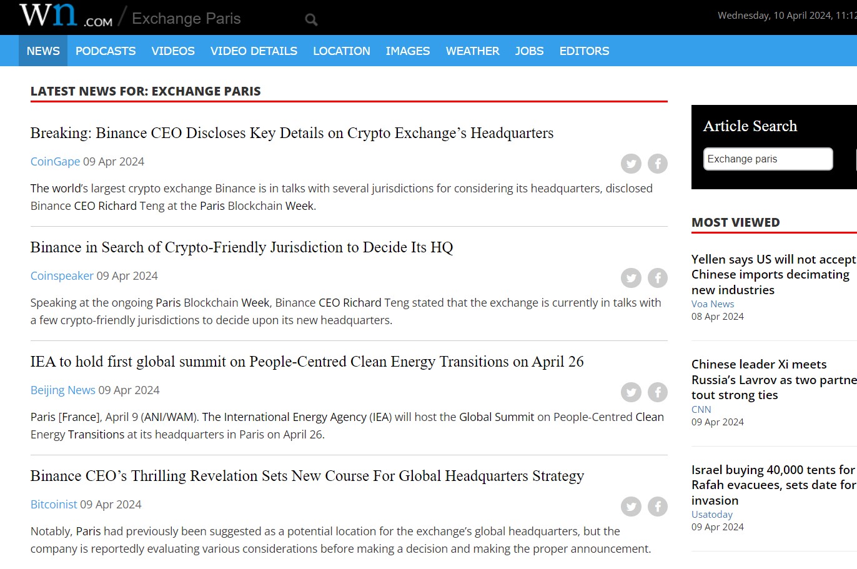Screen dimensions: 857x569
Task: Select the Location tab
Action: [x=342, y=51]
